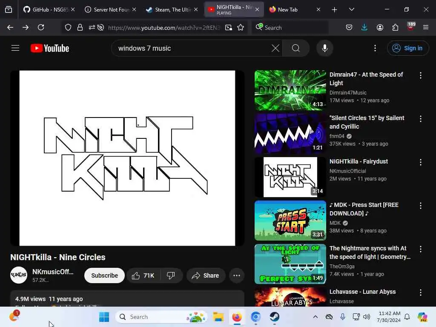Open NKmusicOfficial channel avatar

19,275
